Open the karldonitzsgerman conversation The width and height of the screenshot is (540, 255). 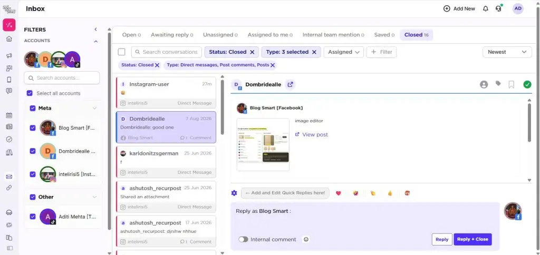click(x=166, y=162)
